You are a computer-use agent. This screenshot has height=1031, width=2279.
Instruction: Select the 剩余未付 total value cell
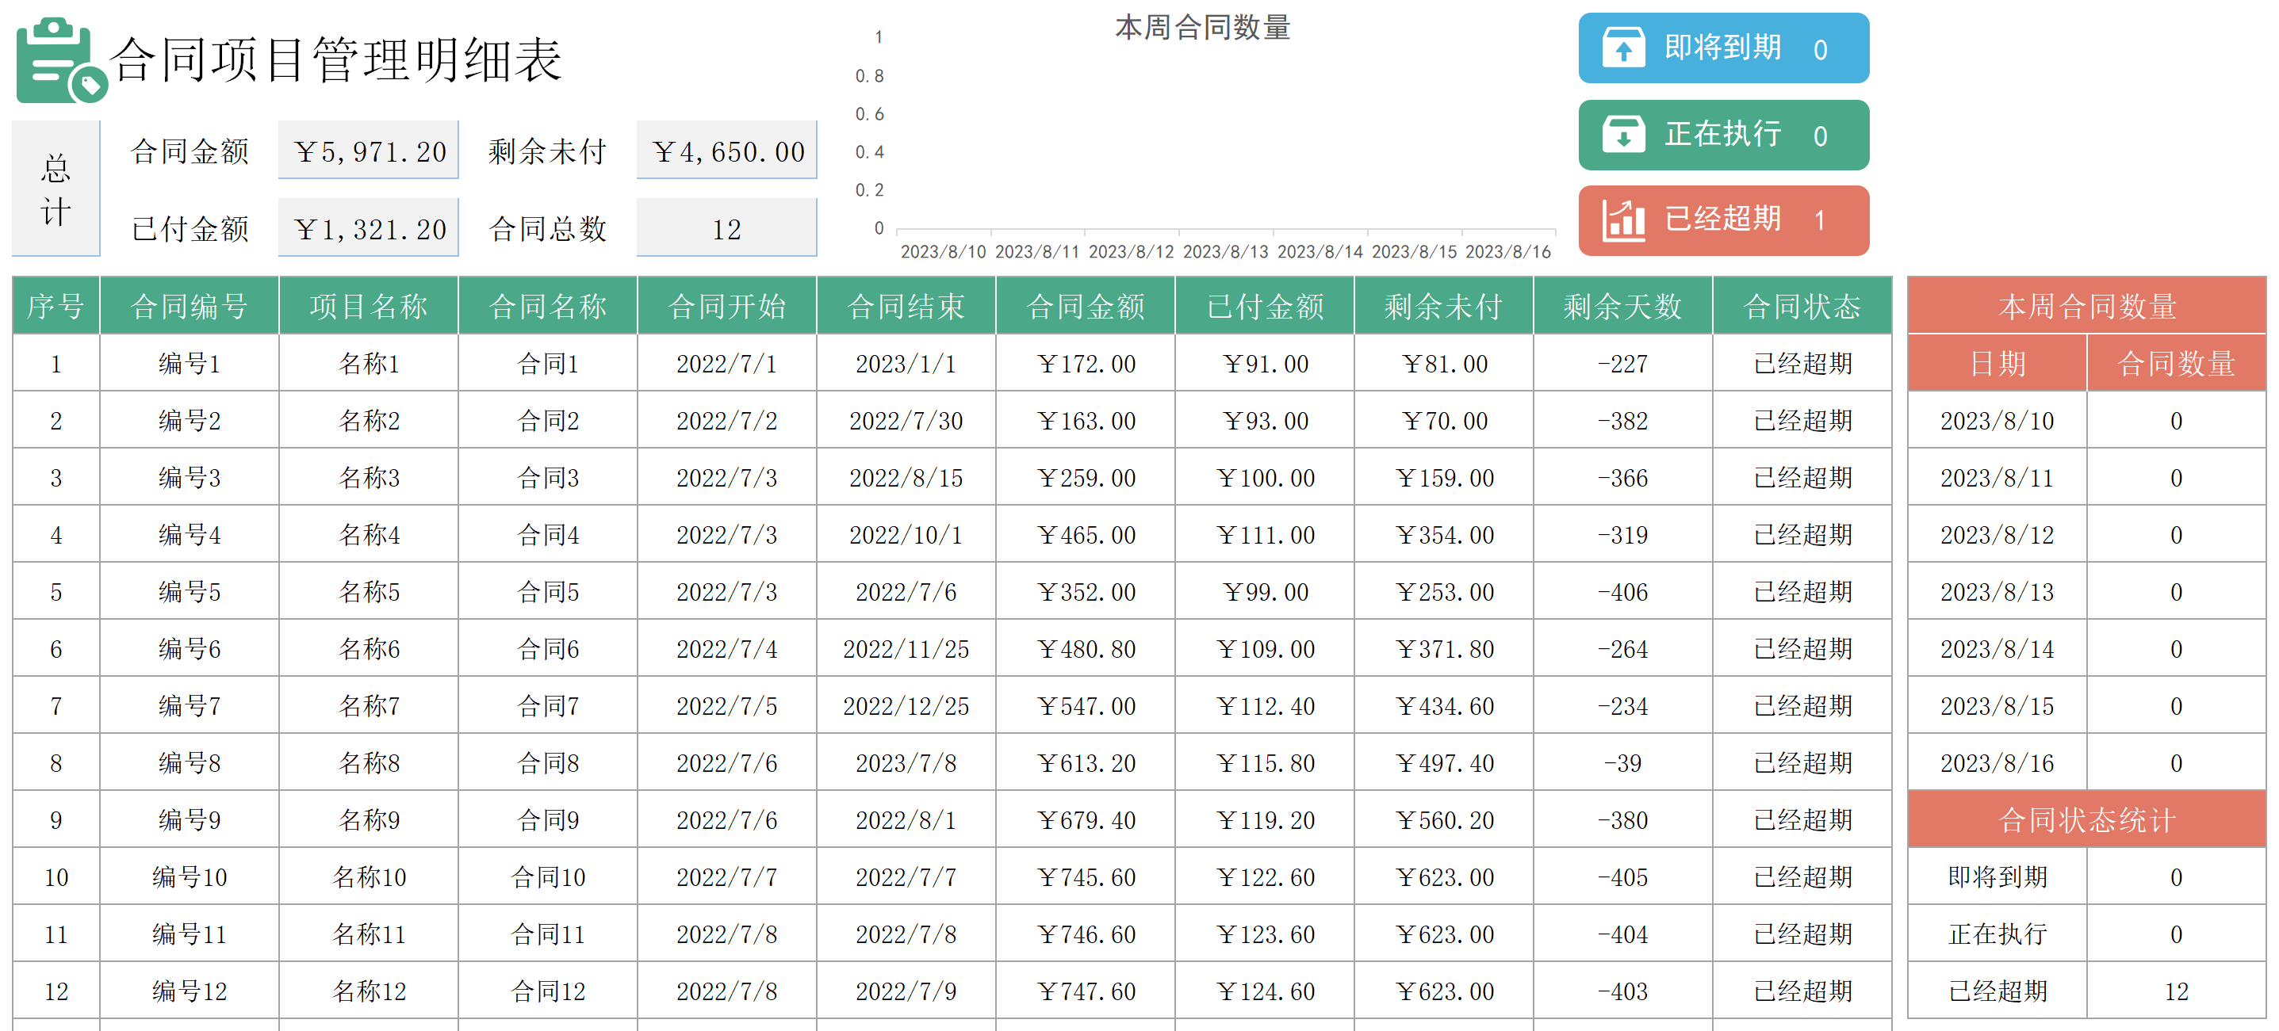tap(726, 151)
